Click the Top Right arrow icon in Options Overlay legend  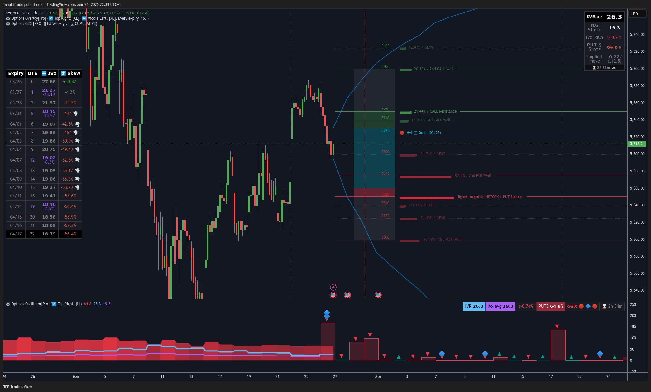click(x=51, y=18)
